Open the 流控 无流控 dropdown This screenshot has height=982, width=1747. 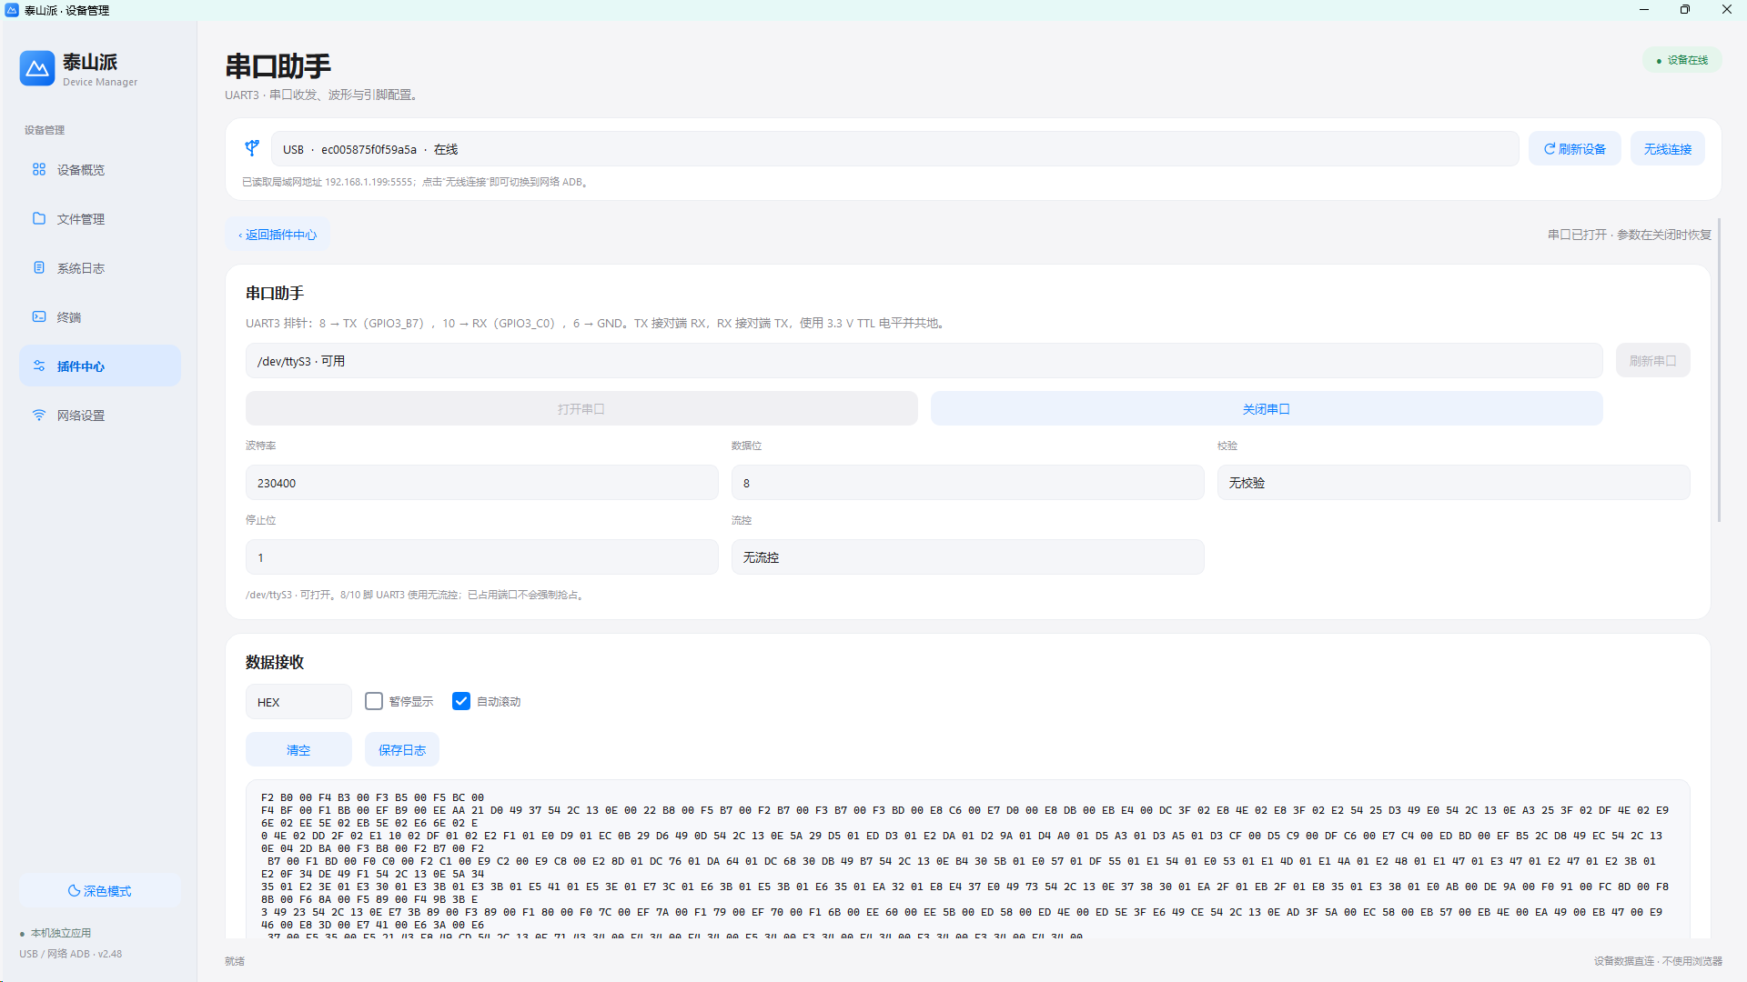click(967, 557)
